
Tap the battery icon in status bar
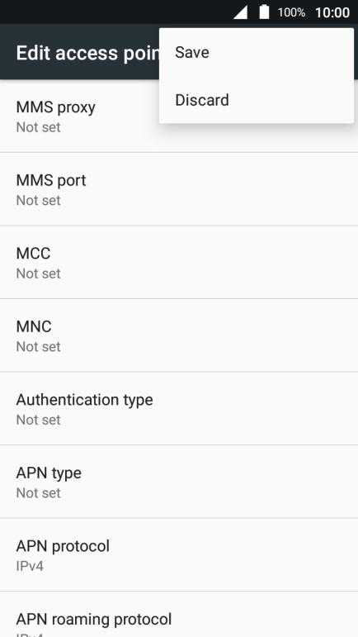(264, 12)
